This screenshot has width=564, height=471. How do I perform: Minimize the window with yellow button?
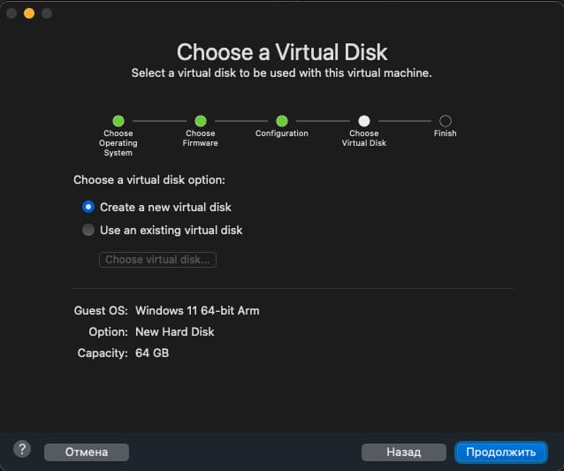[x=29, y=14]
